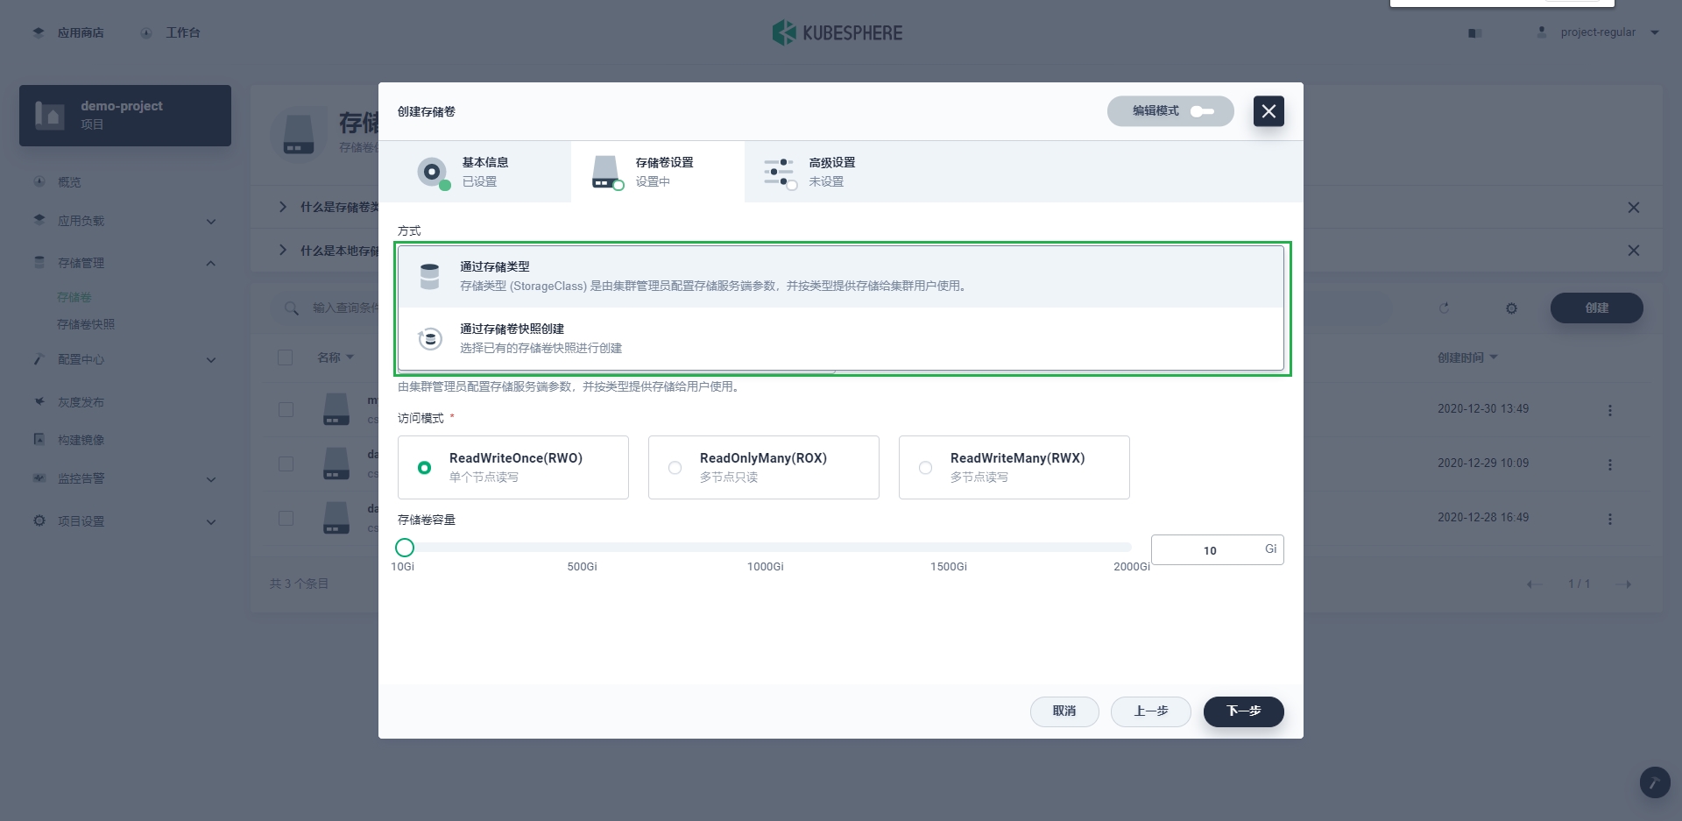Expand the Application Workloads (应用负载) menu
The image size is (1682, 821).
(x=125, y=221)
